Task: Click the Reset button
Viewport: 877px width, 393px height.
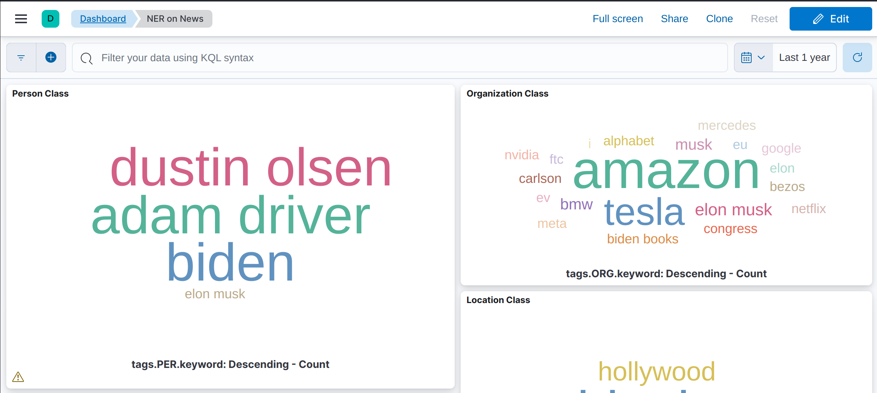Action: pos(764,19)
